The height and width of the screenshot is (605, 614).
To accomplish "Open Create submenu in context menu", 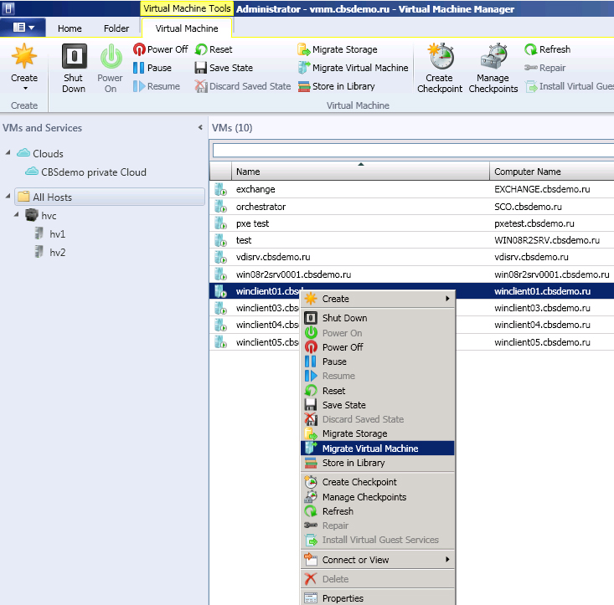I will coord(378,299).
